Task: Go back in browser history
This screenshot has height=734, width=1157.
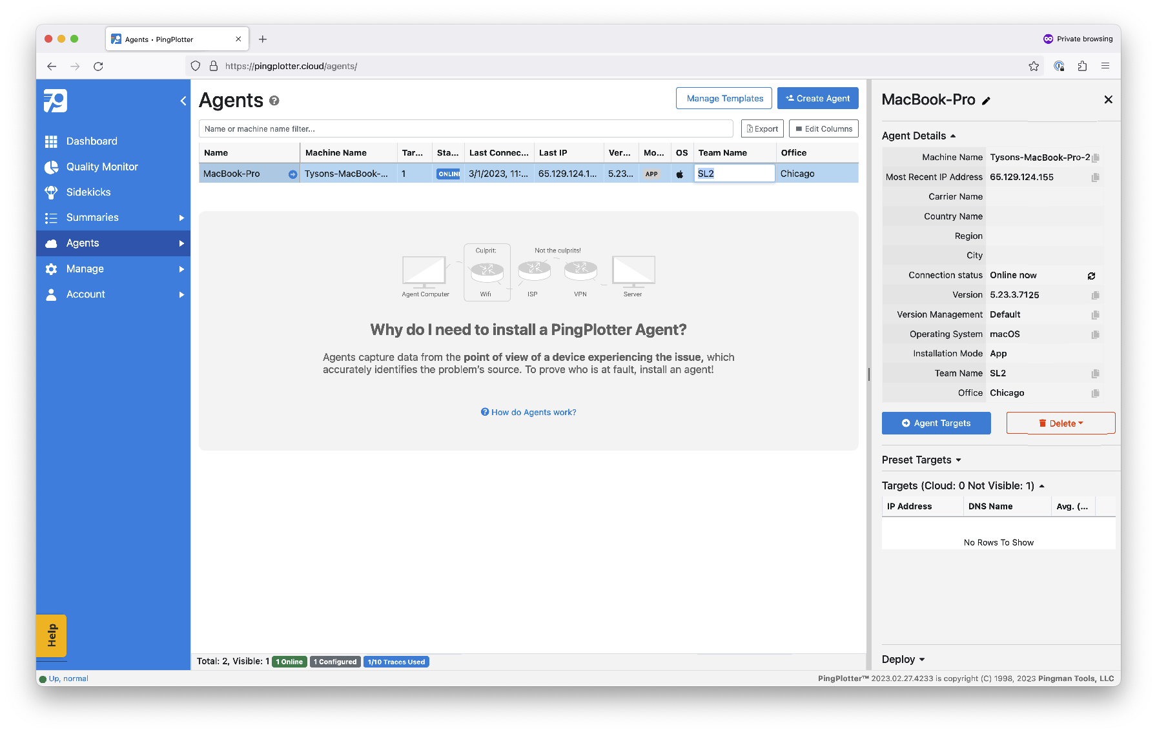Action: click(52, 66)
